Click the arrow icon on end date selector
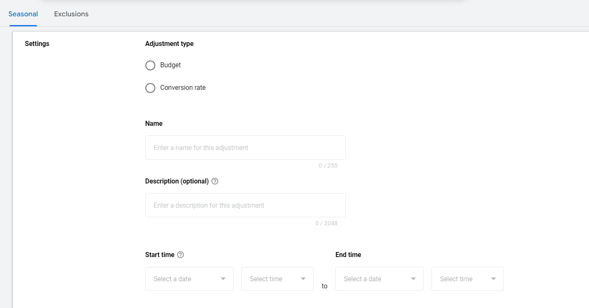589x308 pixels. pyautogui.click(x=413, y=279)
